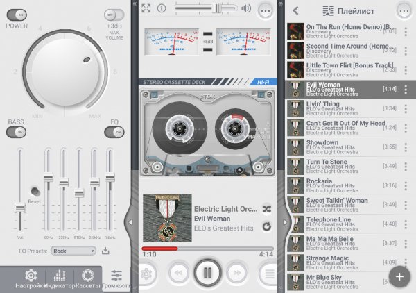The image size is (416, 293).
Task: Click the red playback progress bar
Action: pyautogui.click(x=207, y=249)
